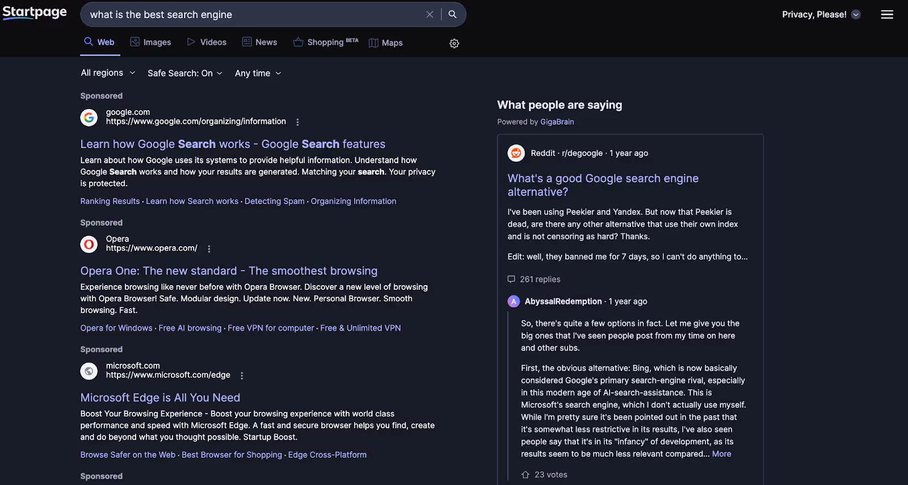The width and height of the screenshot is (908, 485).
Task: Click Browse Safer on the Web sitelink
Action: tap(128, 455)
